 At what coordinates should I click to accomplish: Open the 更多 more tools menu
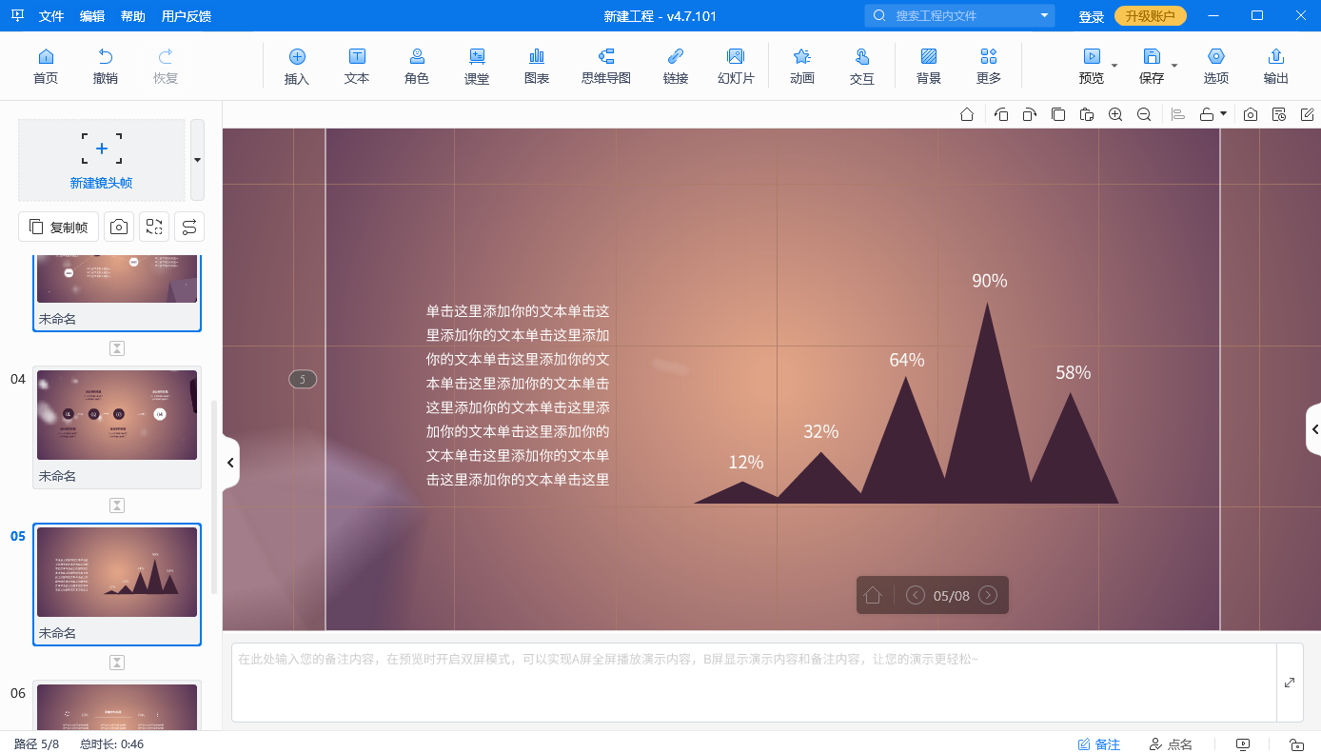click(989, 66)
